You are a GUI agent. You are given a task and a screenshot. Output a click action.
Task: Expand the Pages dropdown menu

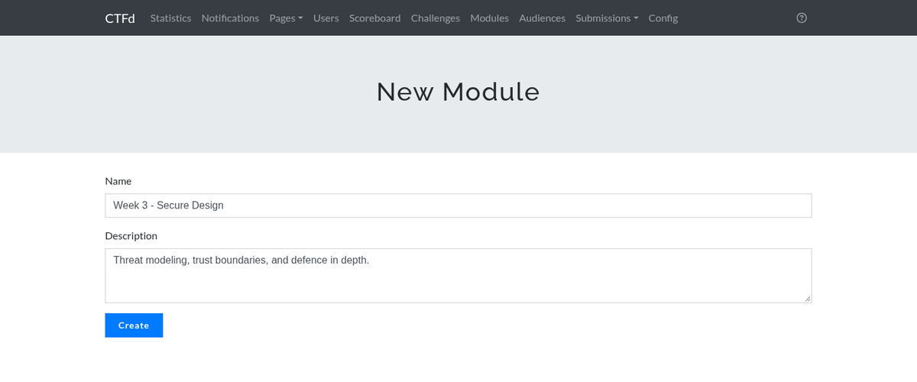pos(286,18)
